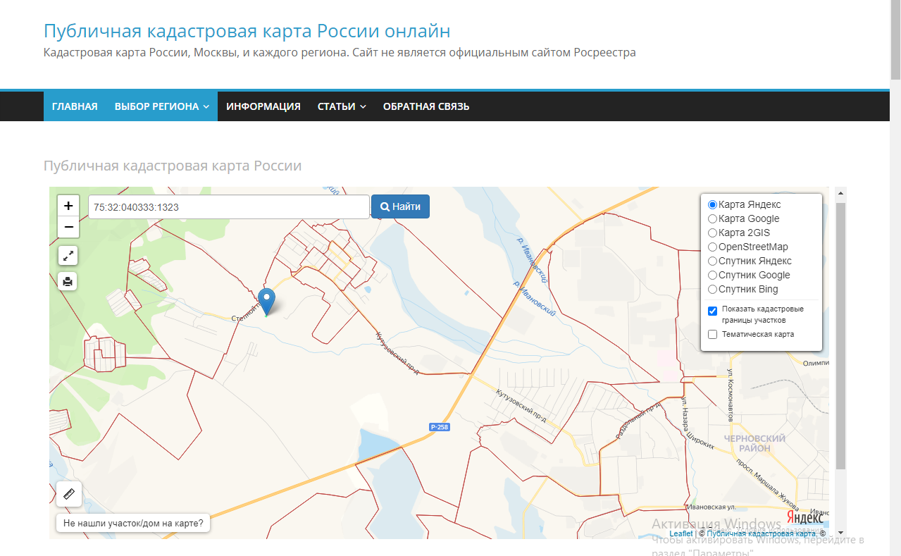Select Карта Яндекс map layer
The image size is (901, 556).
click(712, 204)
